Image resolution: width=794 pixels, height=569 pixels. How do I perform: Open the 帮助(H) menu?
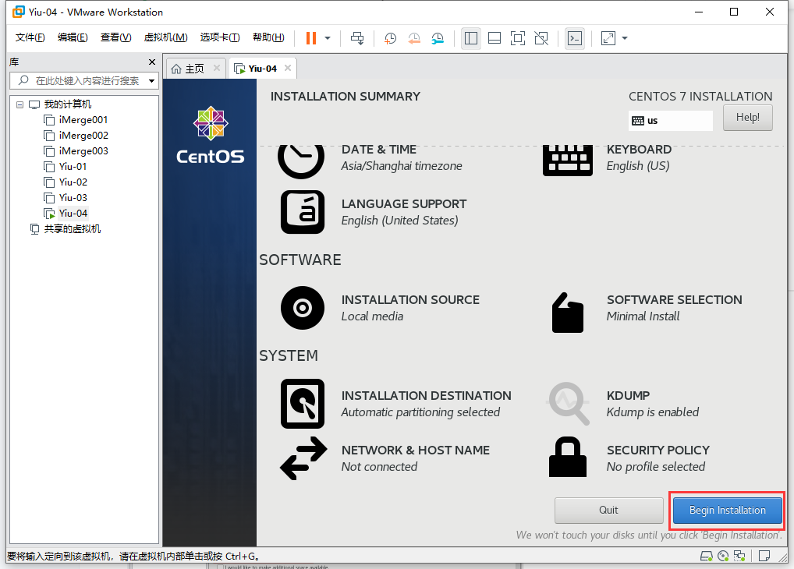coord(268,37)
